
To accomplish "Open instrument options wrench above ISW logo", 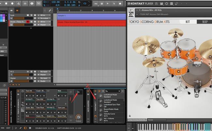I will [x=131, y=10].
